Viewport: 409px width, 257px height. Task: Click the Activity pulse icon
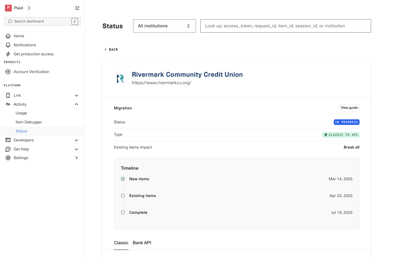8,104
